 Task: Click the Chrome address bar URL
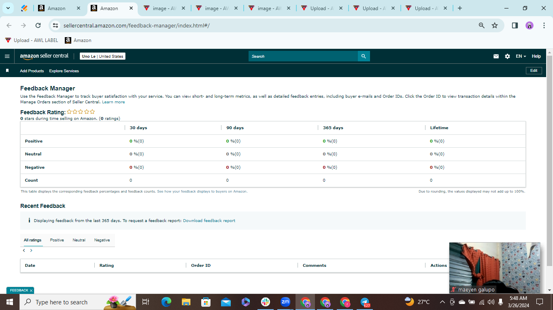[x=137, y=25]
